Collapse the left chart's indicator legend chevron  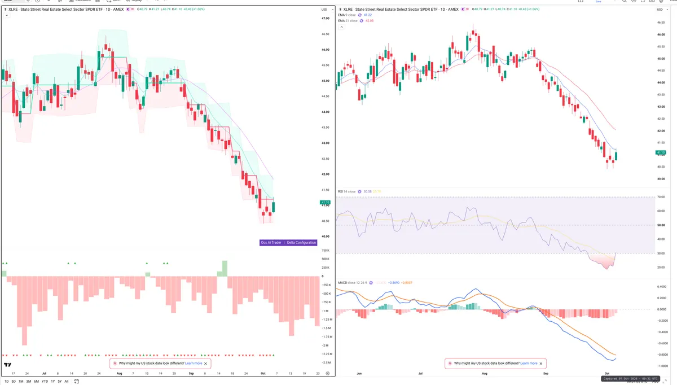[6, 16]
